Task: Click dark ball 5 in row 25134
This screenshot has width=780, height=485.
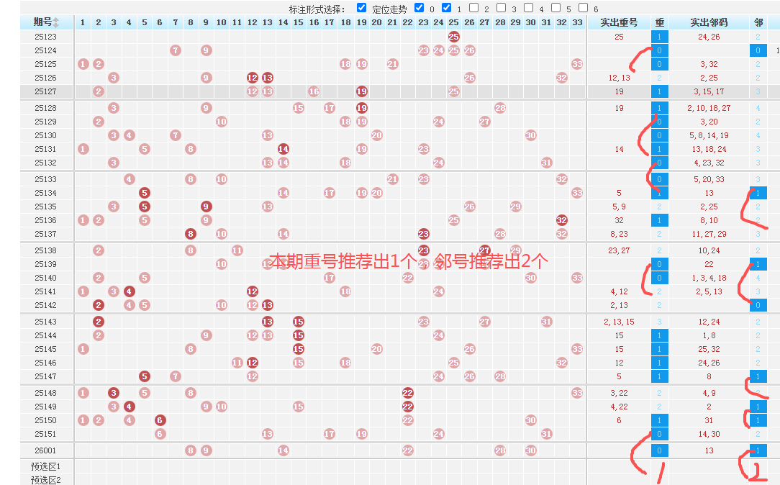Action: coord(144,193)
